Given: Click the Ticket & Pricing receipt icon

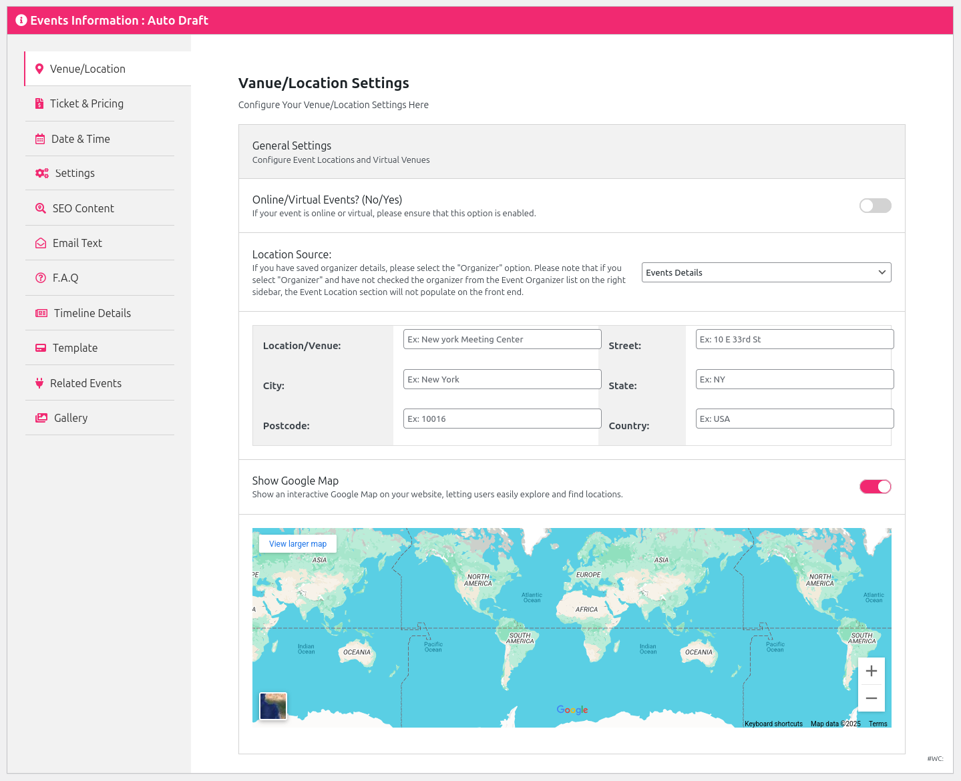Looking at the screenshot, I should coord(39,103).
